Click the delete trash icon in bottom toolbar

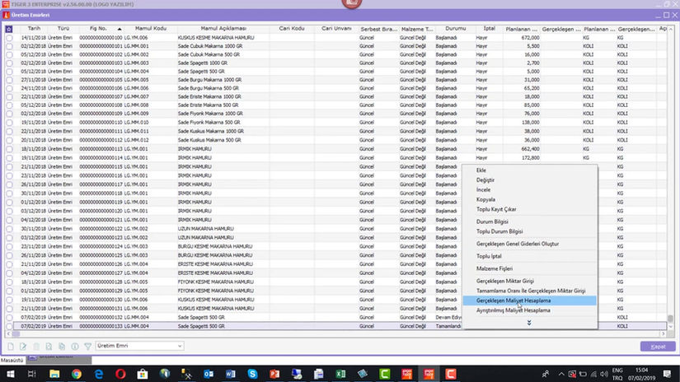tap(36, 347)
